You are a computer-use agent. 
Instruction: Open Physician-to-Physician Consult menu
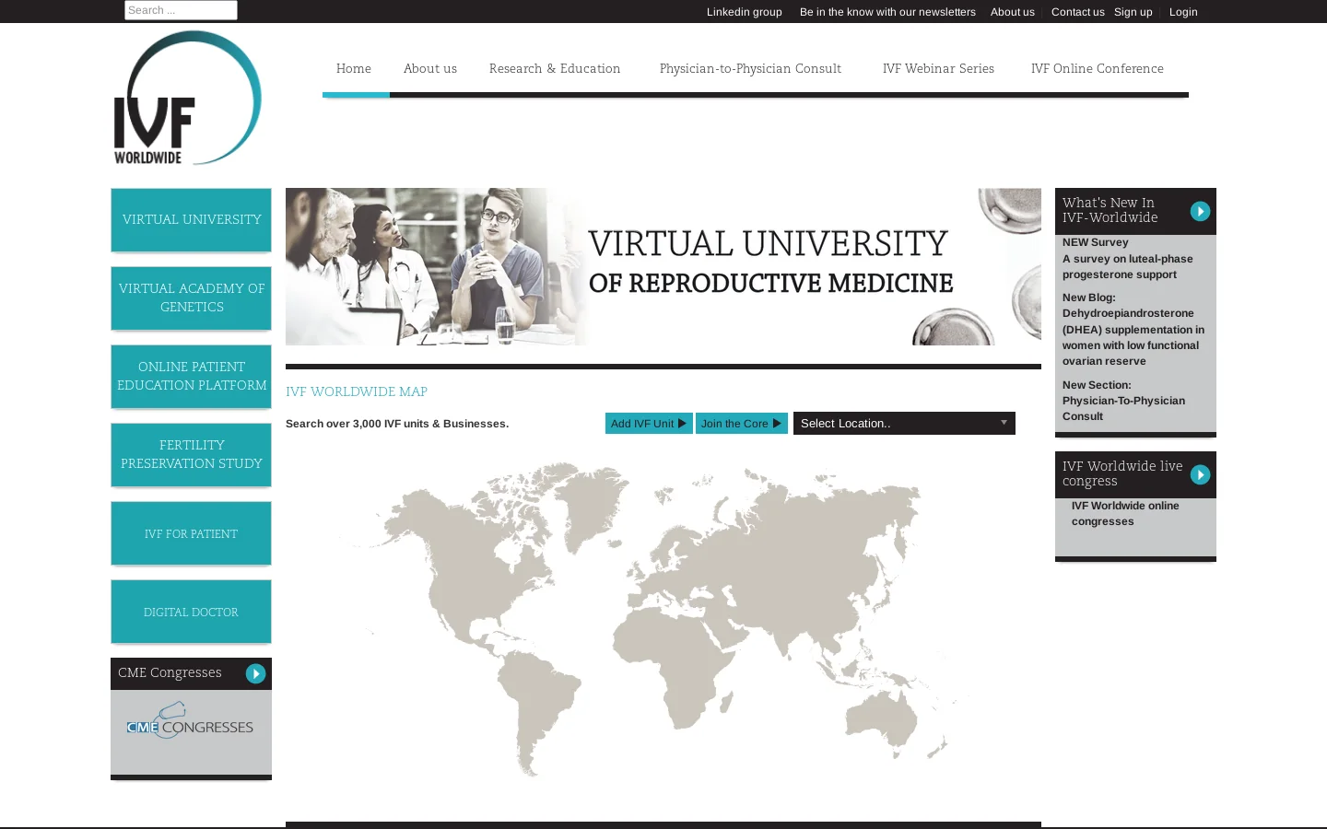[750, 68]
